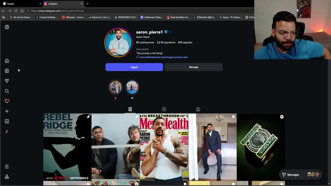Open the first story highlight
Viewport: 331px width, 186px height.
[115, 87]
